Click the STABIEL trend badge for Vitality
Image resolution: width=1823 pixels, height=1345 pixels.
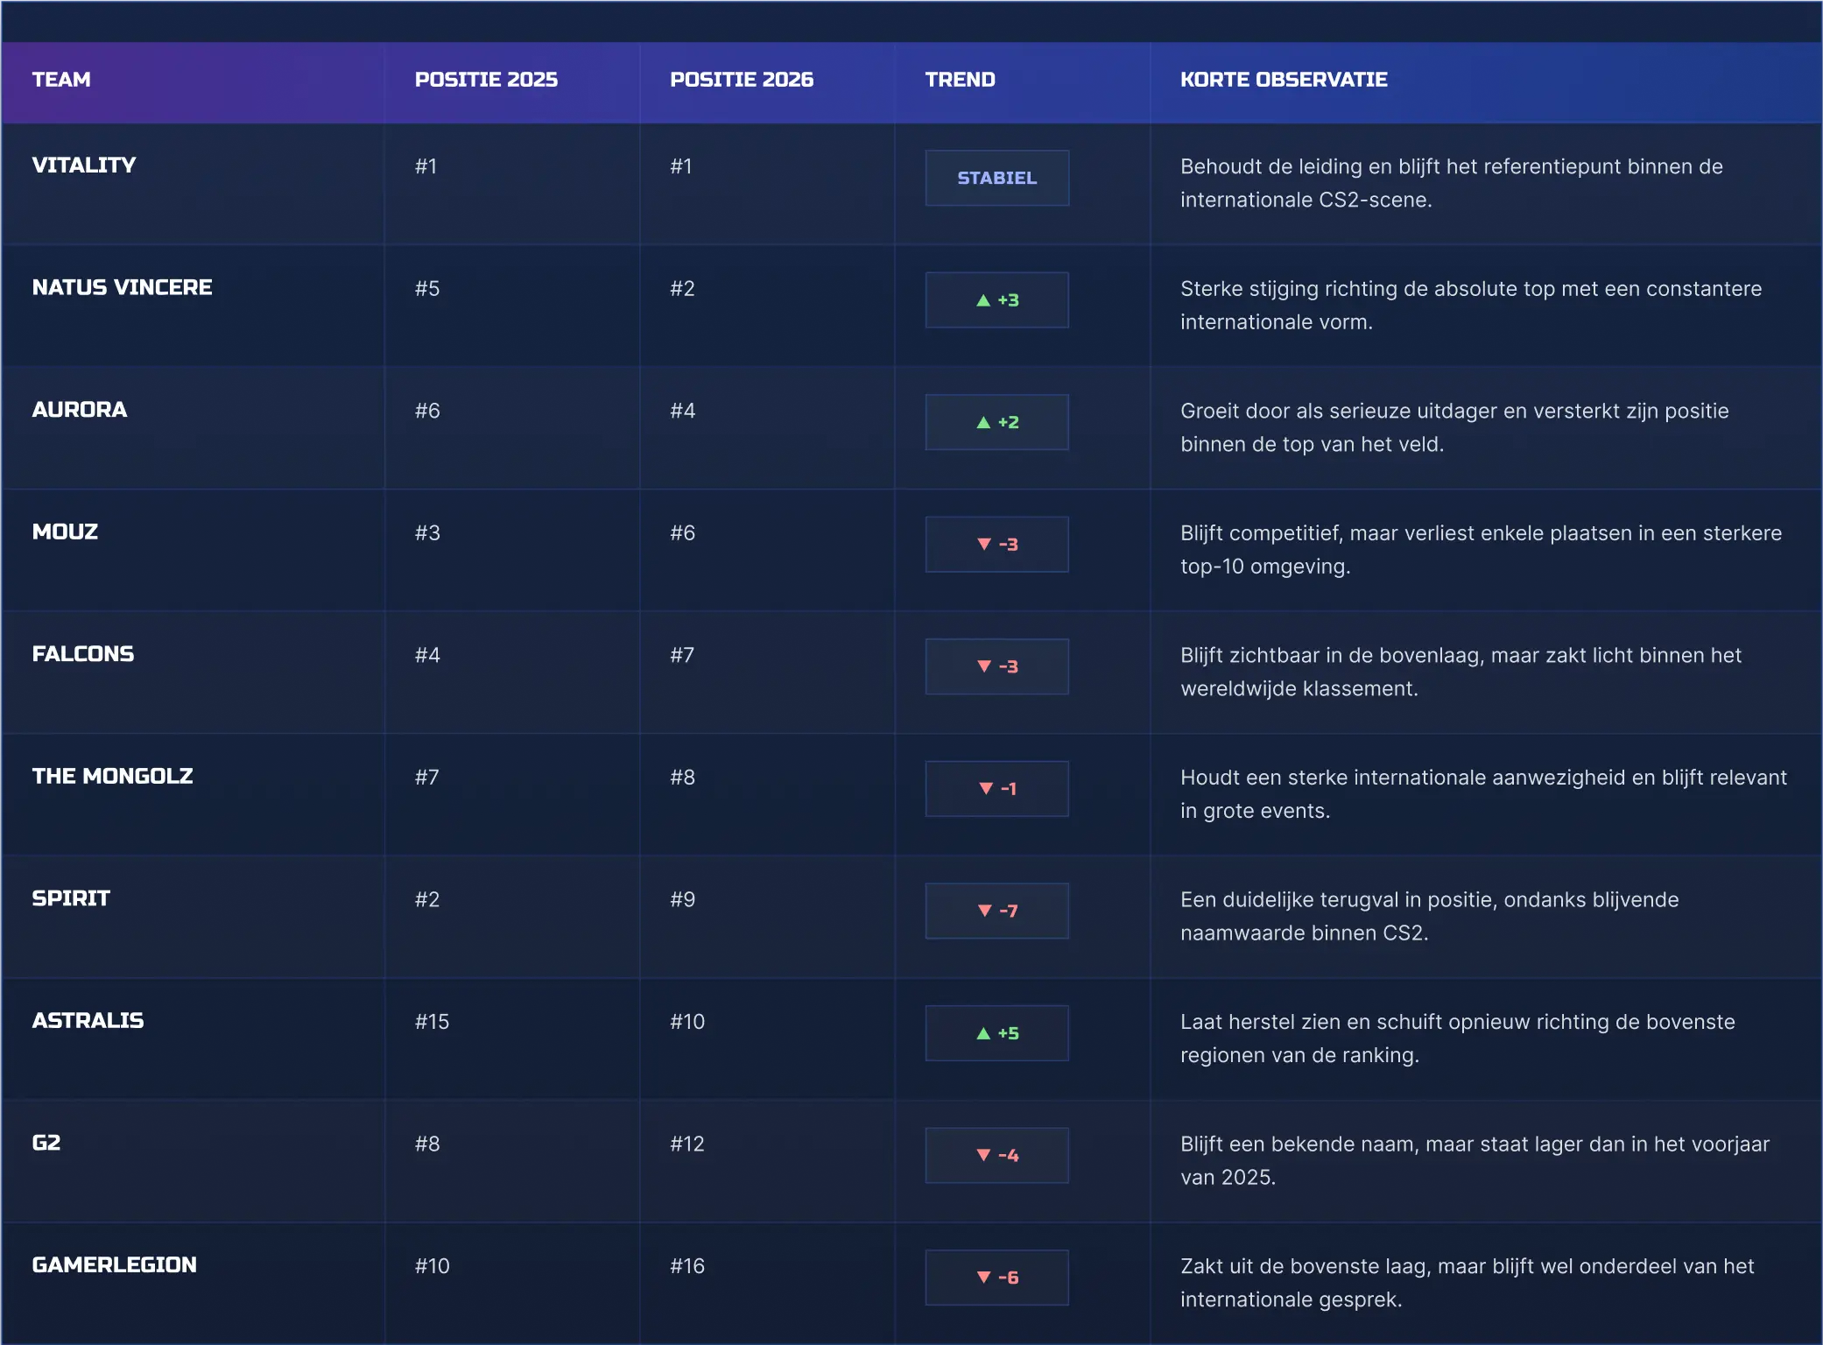tap(996, 178)
